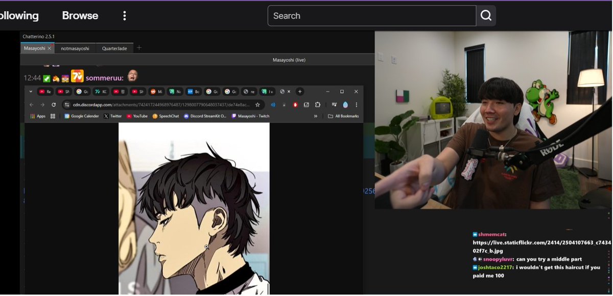Open SpeechChat bookmark
The image size is (613, 296).
pyautogui.click(x=166, y=116)
